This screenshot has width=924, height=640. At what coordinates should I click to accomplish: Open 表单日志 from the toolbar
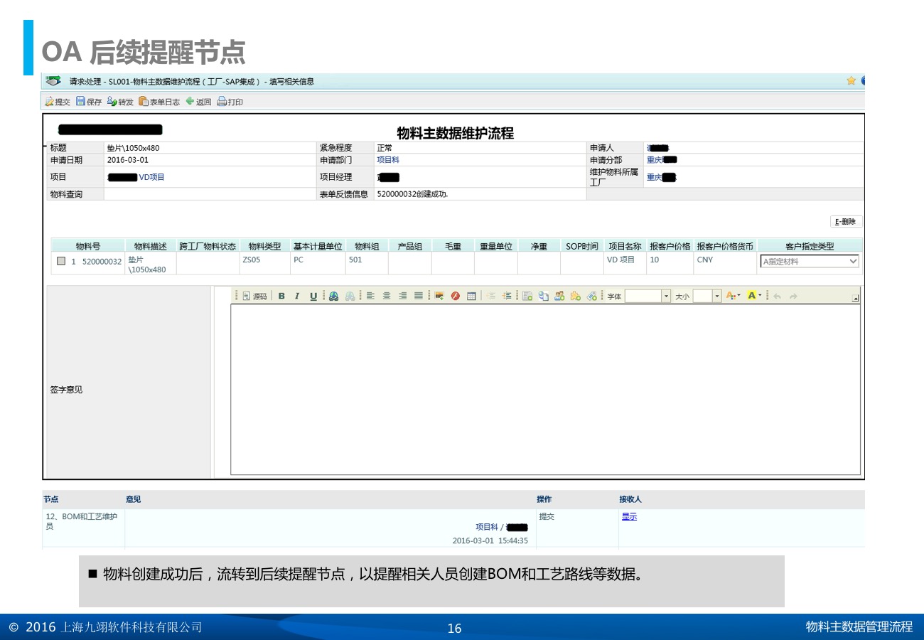159,102
